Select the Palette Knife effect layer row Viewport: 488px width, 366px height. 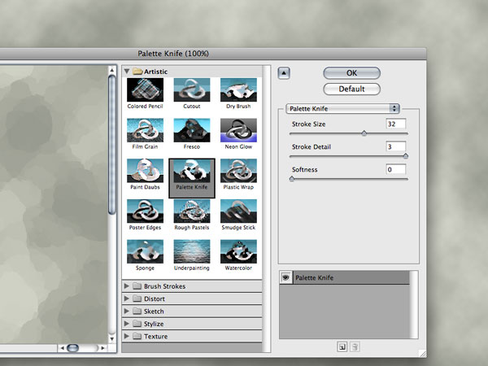[345, 277]
